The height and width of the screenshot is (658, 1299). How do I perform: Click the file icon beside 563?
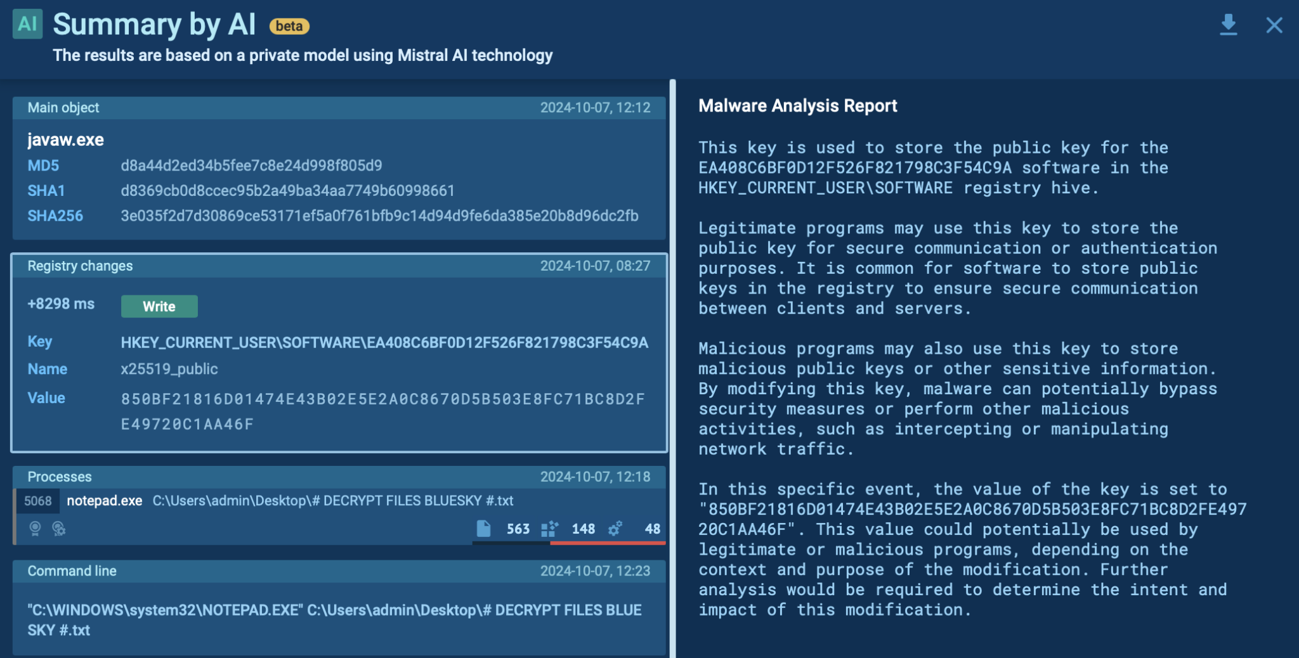483,529
